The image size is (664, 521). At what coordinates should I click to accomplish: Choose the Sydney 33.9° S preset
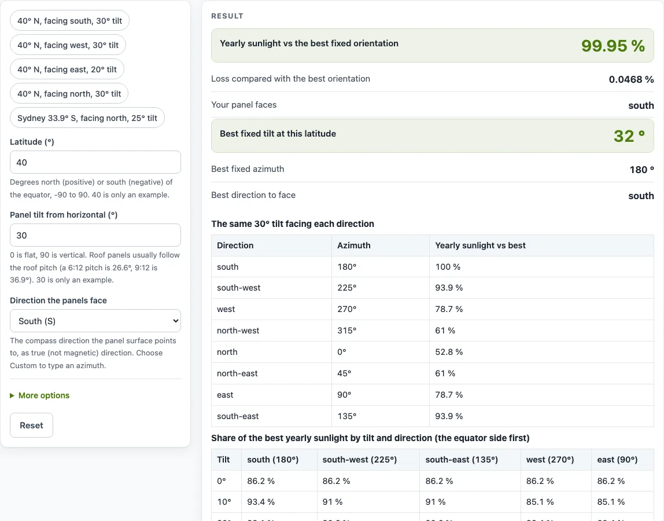click(87, 118)
